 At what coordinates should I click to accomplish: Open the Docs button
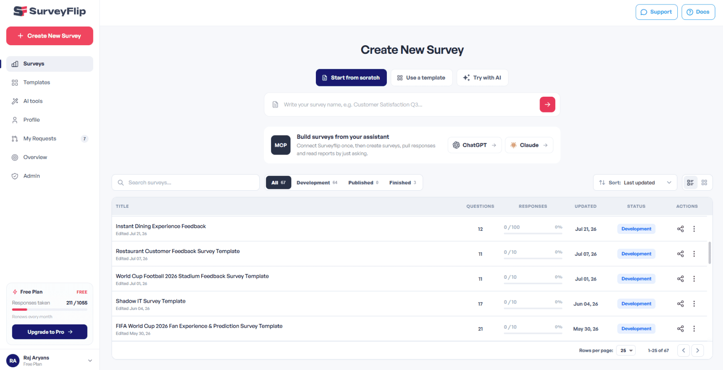pos(698,12)
